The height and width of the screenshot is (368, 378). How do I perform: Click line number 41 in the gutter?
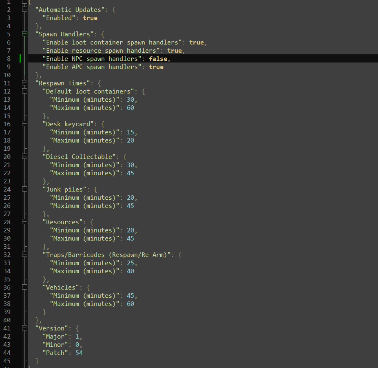[x=7, y=328]
